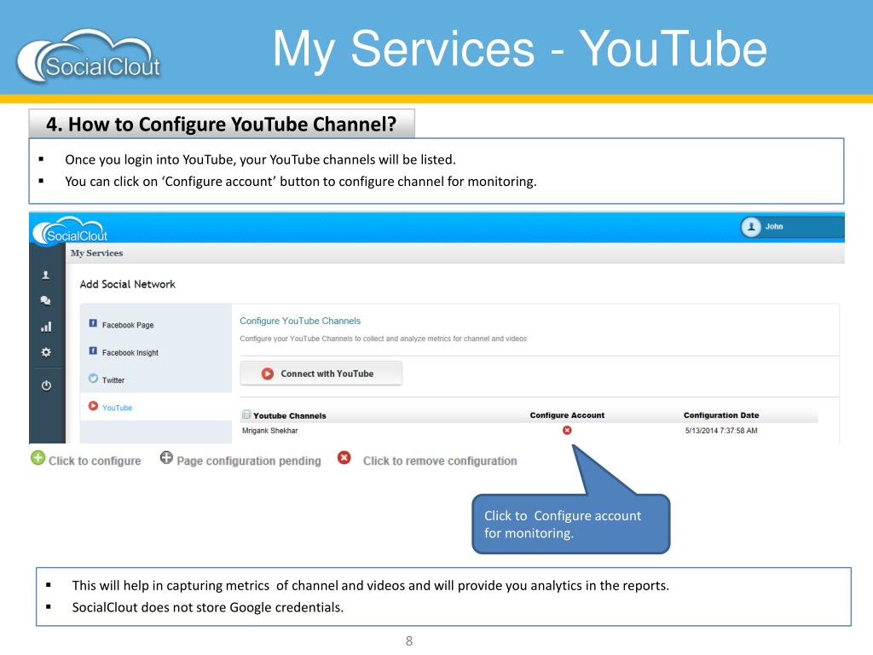The width and height of the screenshot is (873, 655).
Task: Select Facebook Page network
Action: (128, 325)
